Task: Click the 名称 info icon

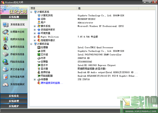Action: pyautogui.click(x=39, y=19)
